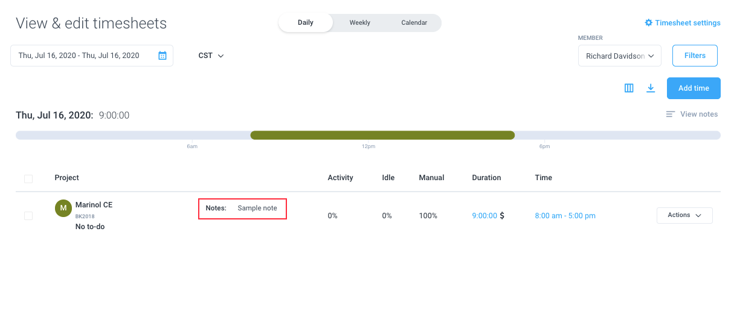Toggle the select-all checkbox in header
Screen dimensions: 734x318
click(x=28, y=178)
